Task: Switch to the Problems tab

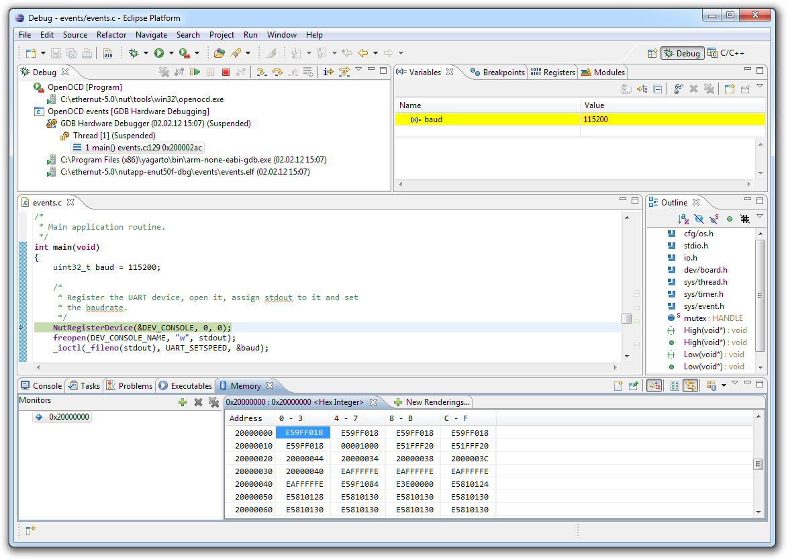Action: pyautogui.click(x=129, y=386)
